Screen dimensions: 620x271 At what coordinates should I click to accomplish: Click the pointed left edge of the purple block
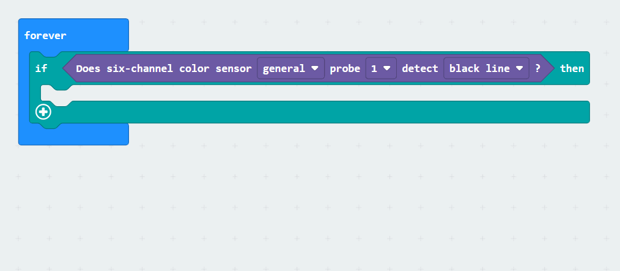tap(68, 68)
